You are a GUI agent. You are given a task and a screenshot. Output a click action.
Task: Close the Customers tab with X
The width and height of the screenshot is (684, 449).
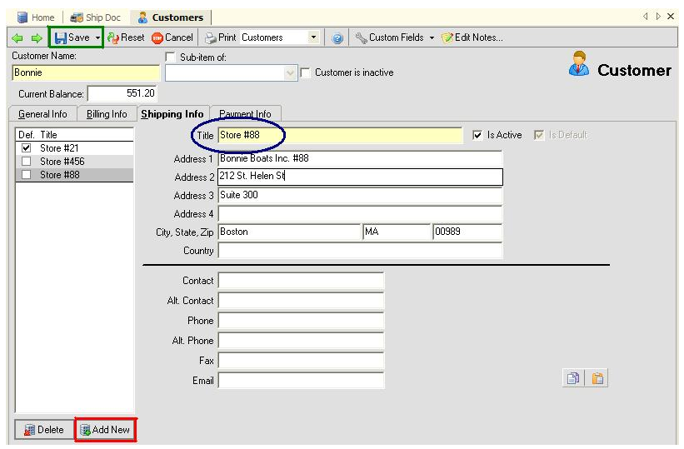point(671,17)
